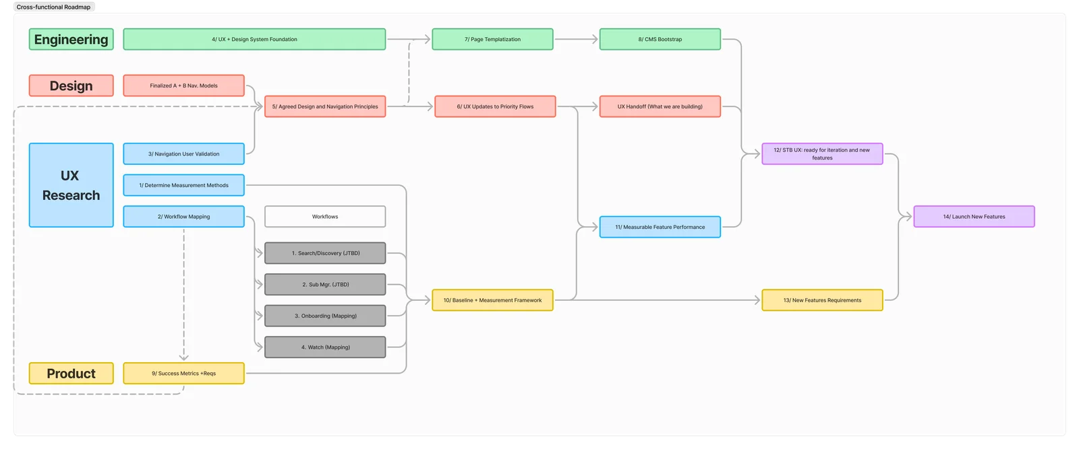Click '8/ CMS Bootstrap' node
1079x449 pixels.
[660, 39]
